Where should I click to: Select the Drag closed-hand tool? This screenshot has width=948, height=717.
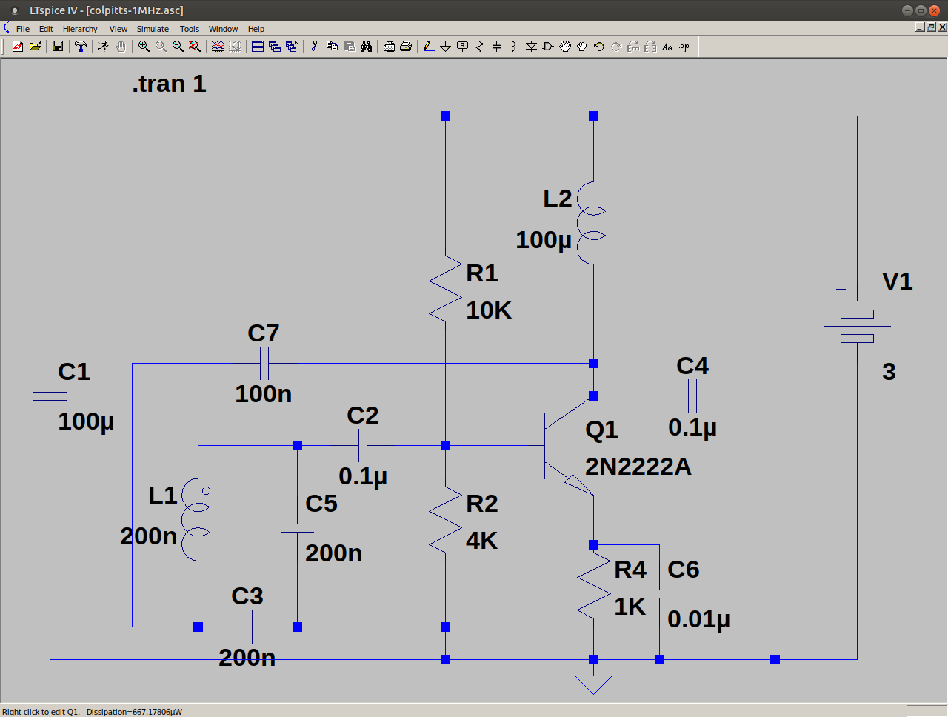pyautogui.click(x=582, y=46)
